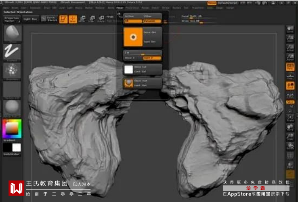Open the Tool menu
The image size is (298, 202).
186,8
